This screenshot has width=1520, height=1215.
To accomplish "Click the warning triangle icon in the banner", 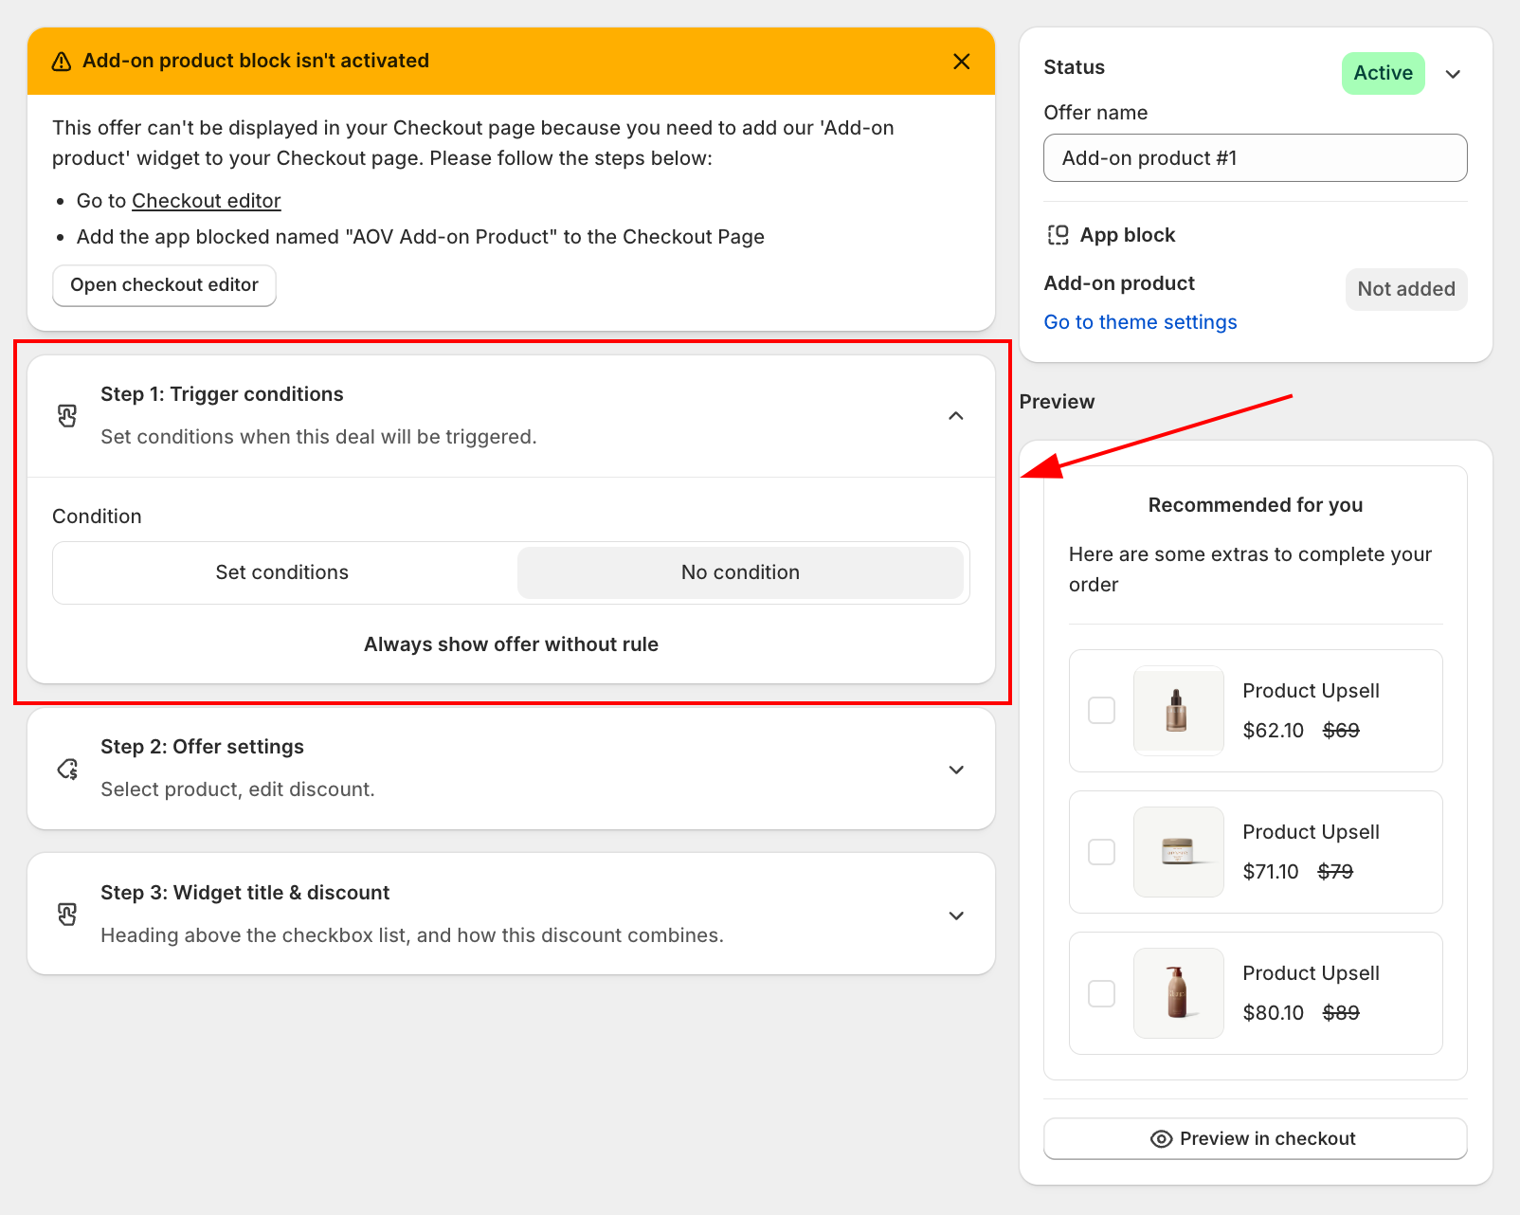I will pyautogui.click(x=62, y=62).
